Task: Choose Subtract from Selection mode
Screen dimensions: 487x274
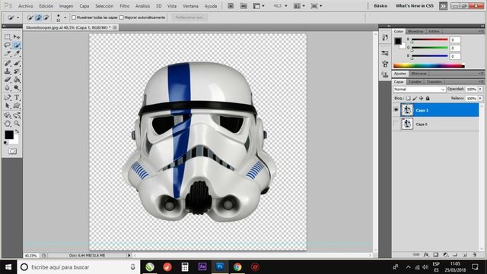Action: point(46,17)
